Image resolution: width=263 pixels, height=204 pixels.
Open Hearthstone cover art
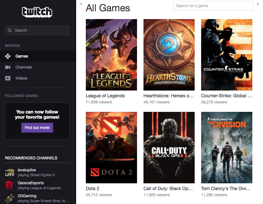[x=169, y=55]
